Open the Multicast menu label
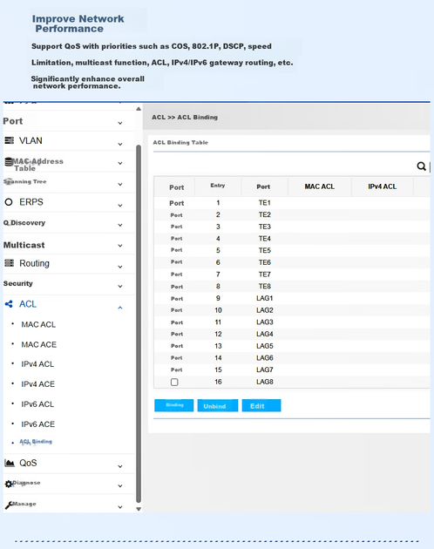This screenshot has width=434, height=549. click(24, 245)
